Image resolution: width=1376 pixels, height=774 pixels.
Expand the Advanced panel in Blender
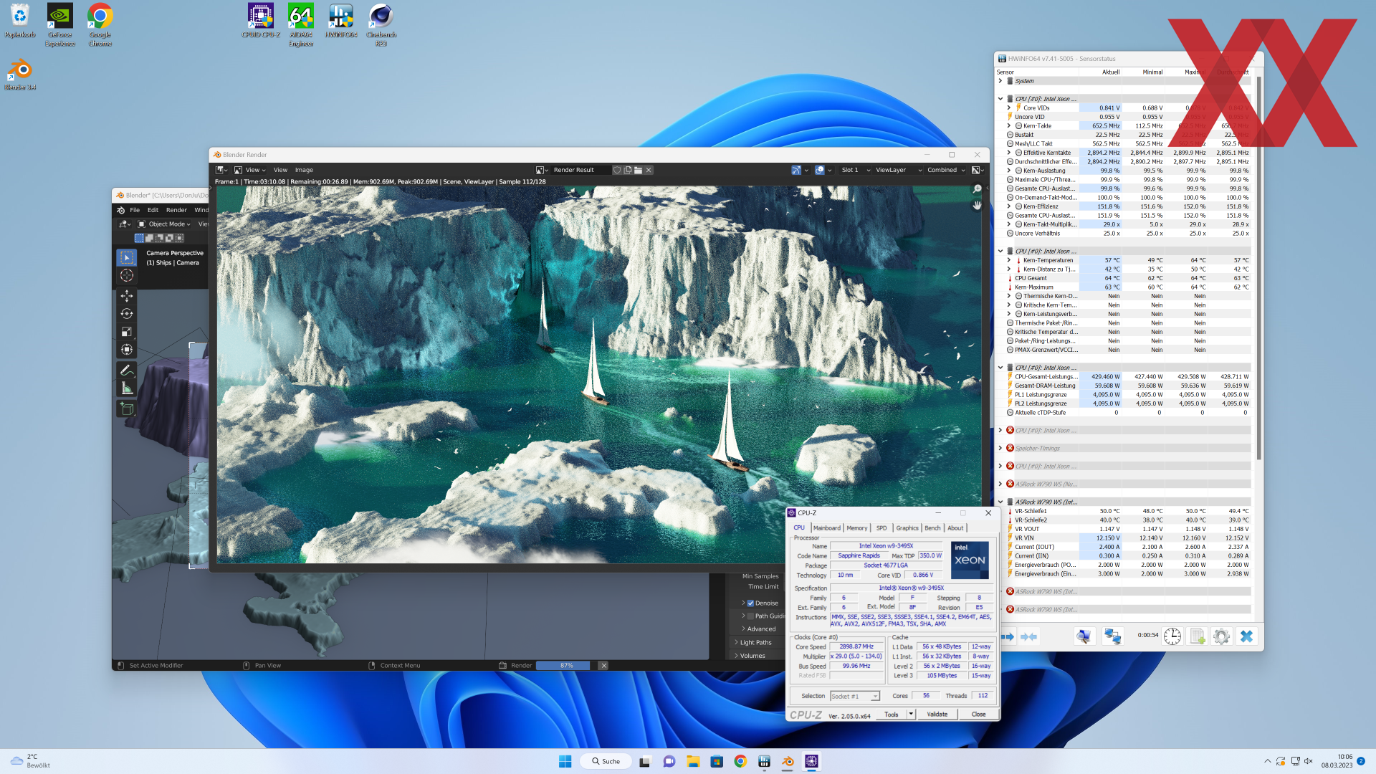pos(761,629)
